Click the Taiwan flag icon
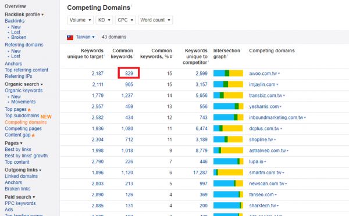349x216 pixels. [70, 37]
